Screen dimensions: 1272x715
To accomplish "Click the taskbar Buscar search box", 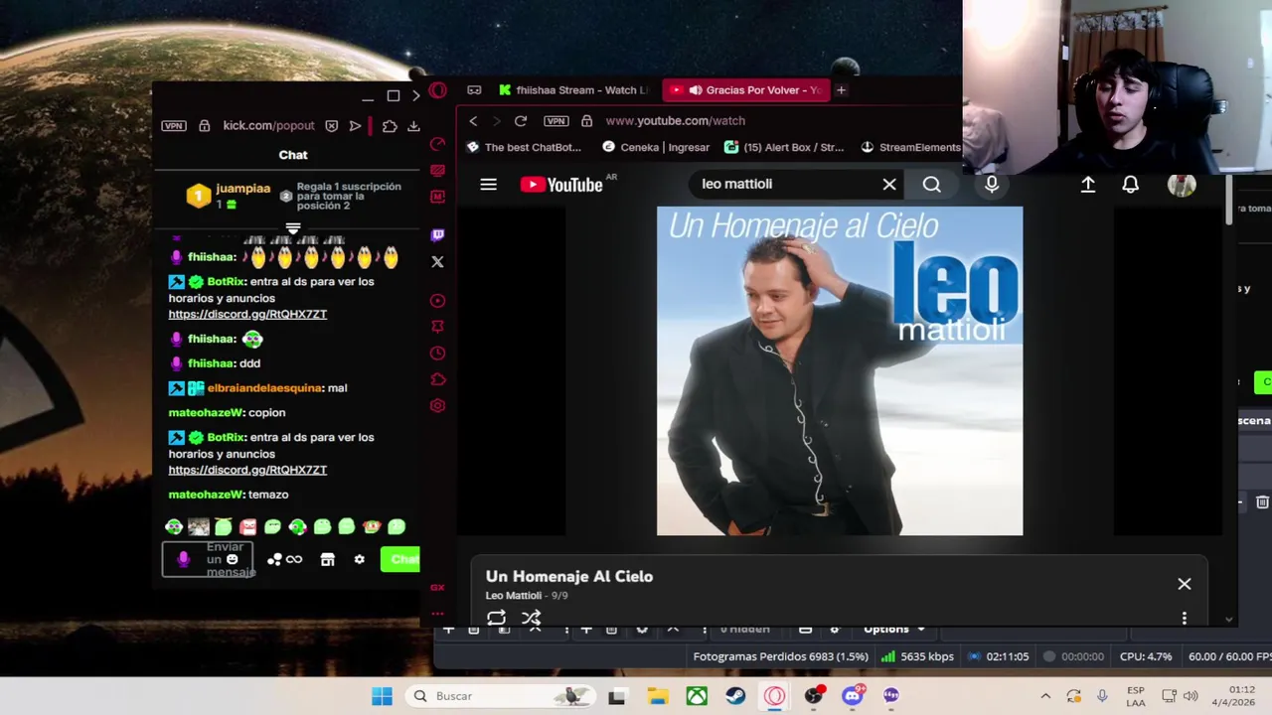I will coord(502,696).
